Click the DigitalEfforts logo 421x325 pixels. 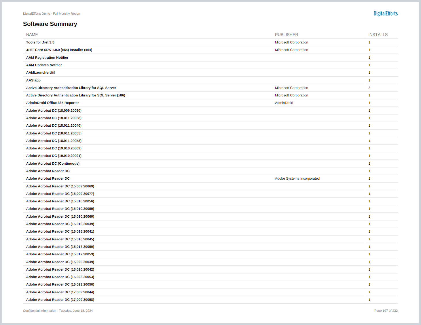coord(386,14)
